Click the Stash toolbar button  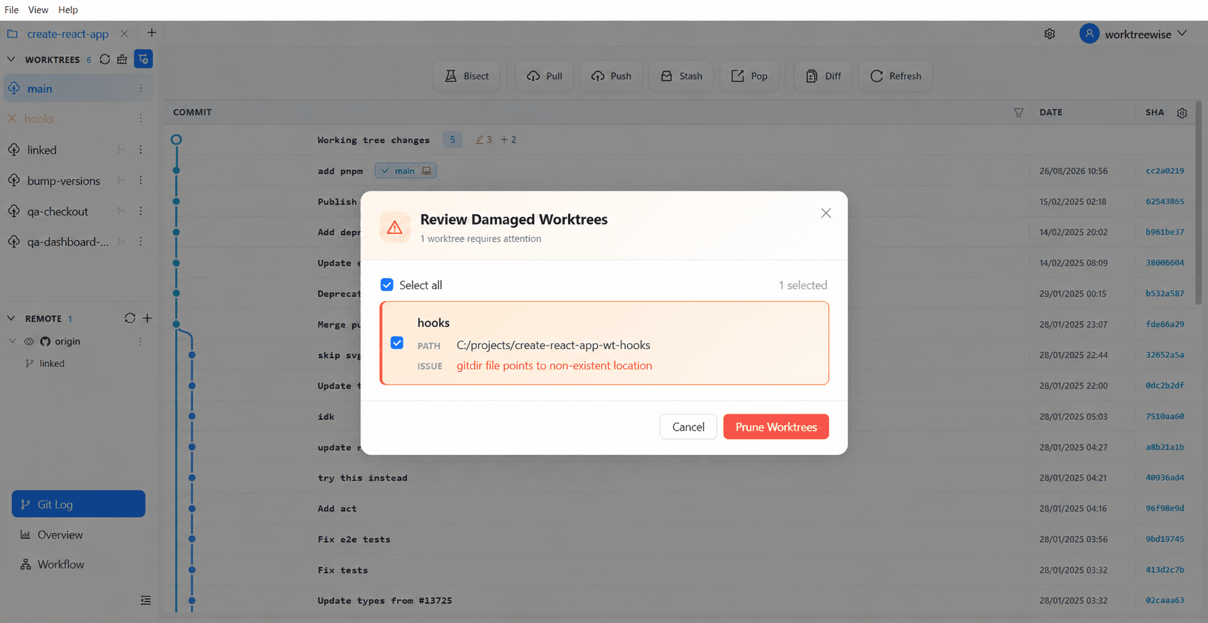[681, 76]
